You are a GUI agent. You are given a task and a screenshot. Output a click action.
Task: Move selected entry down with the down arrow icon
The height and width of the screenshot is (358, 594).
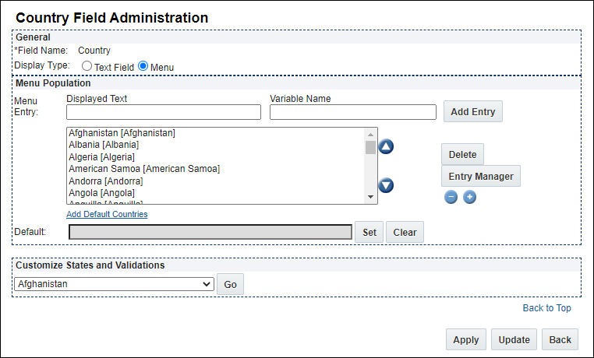click(x=386, y=185)
